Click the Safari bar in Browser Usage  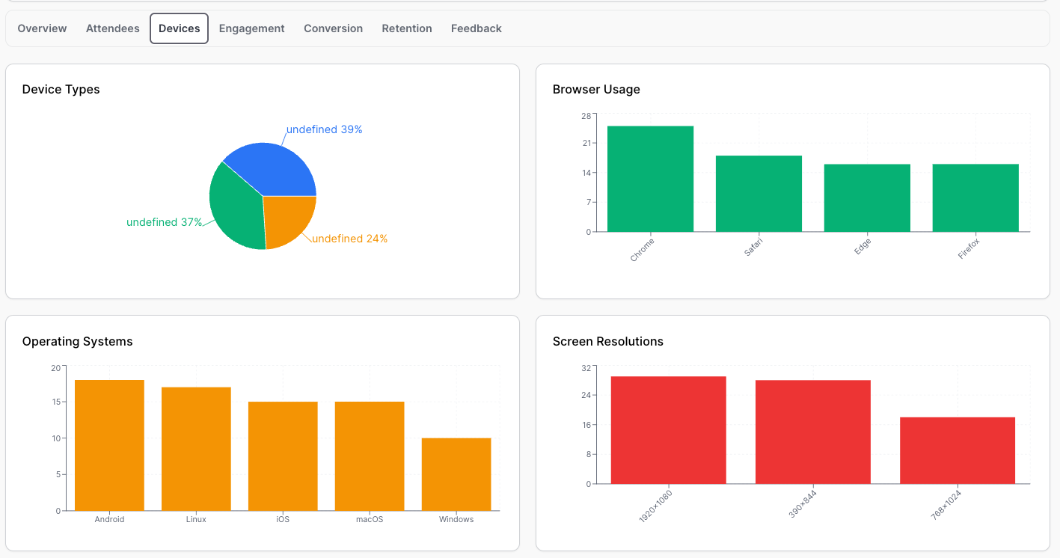pos(759,194)
